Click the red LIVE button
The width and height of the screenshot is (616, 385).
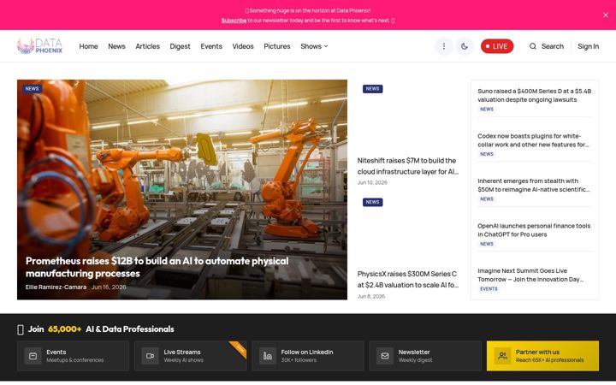pyautogui.click(x=497, y=46)
